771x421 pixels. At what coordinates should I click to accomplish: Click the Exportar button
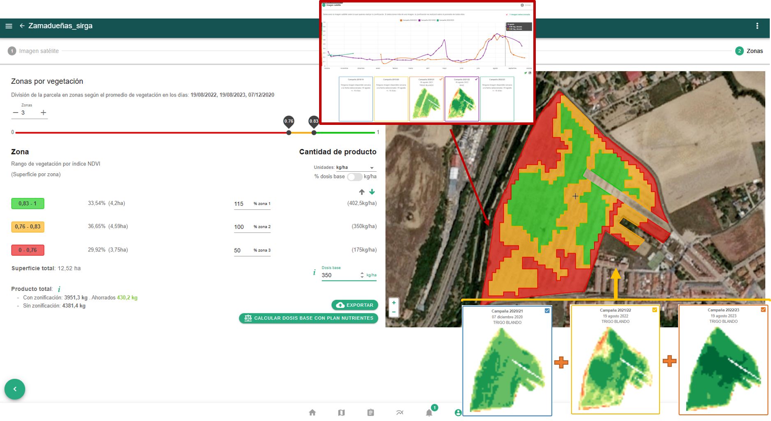click(x=355, y=305)
